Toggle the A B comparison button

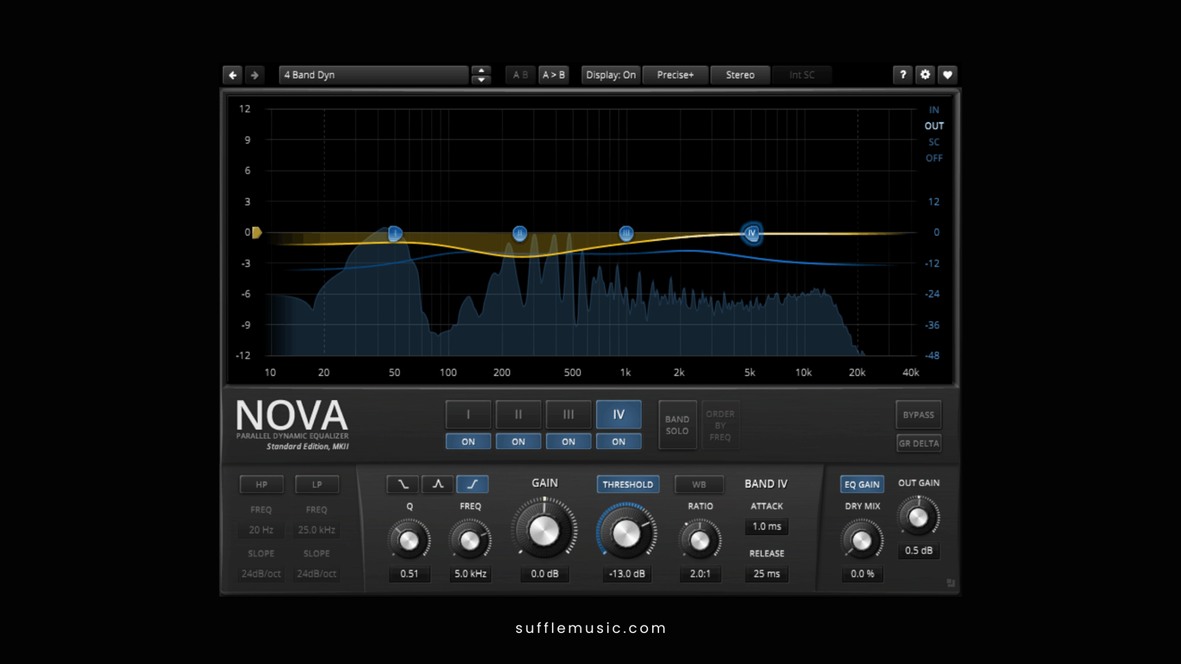coord(520,75)
